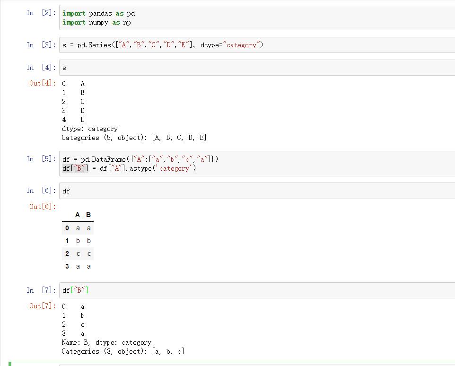Click row index 2 in the DataFrame table
The height and width of the screenshot is (366, 455).
pyautogui.click(x=67, y=253)
